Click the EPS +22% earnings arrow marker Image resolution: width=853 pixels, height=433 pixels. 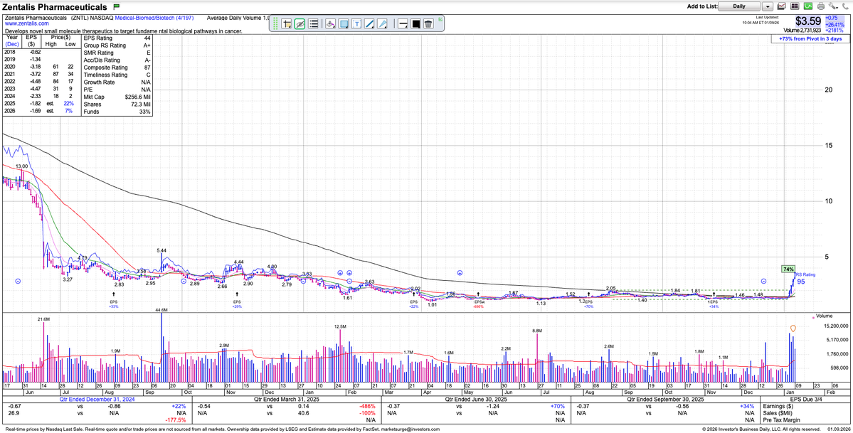(414, 301)
